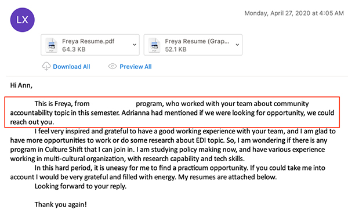348x214 pixels.
Task: Click the "In this hard period" paragraph
Action: point(168,172)
